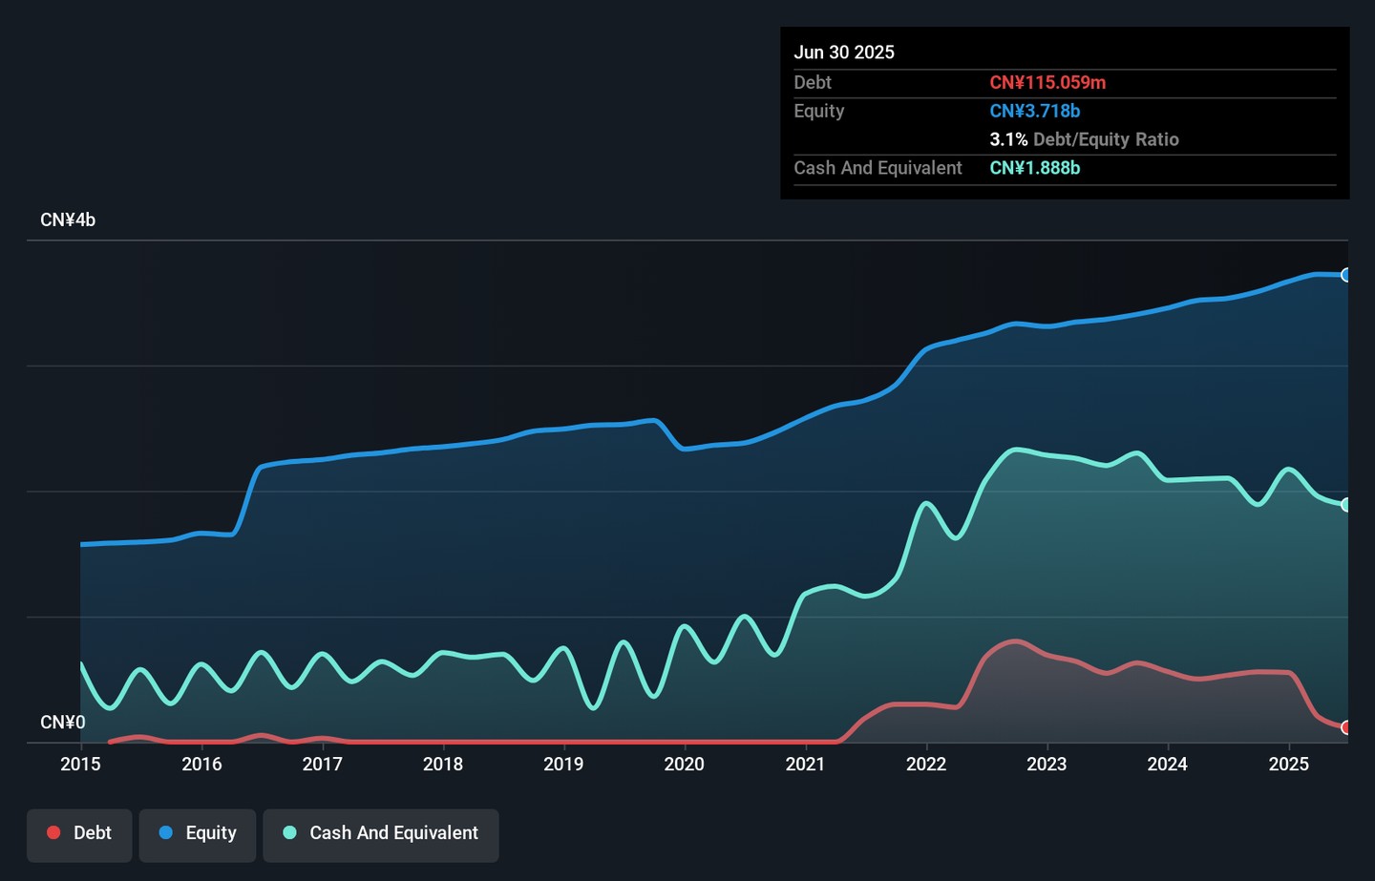Click the Jun 30 2025 tooltip date
Image resolution: width=1375 pixels, height=881 pixels.
click(844, 52)
